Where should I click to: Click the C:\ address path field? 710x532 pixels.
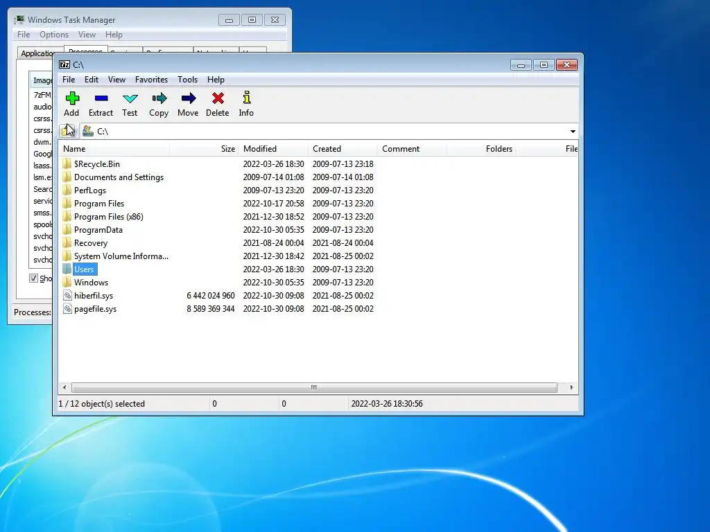click(329, 131)
